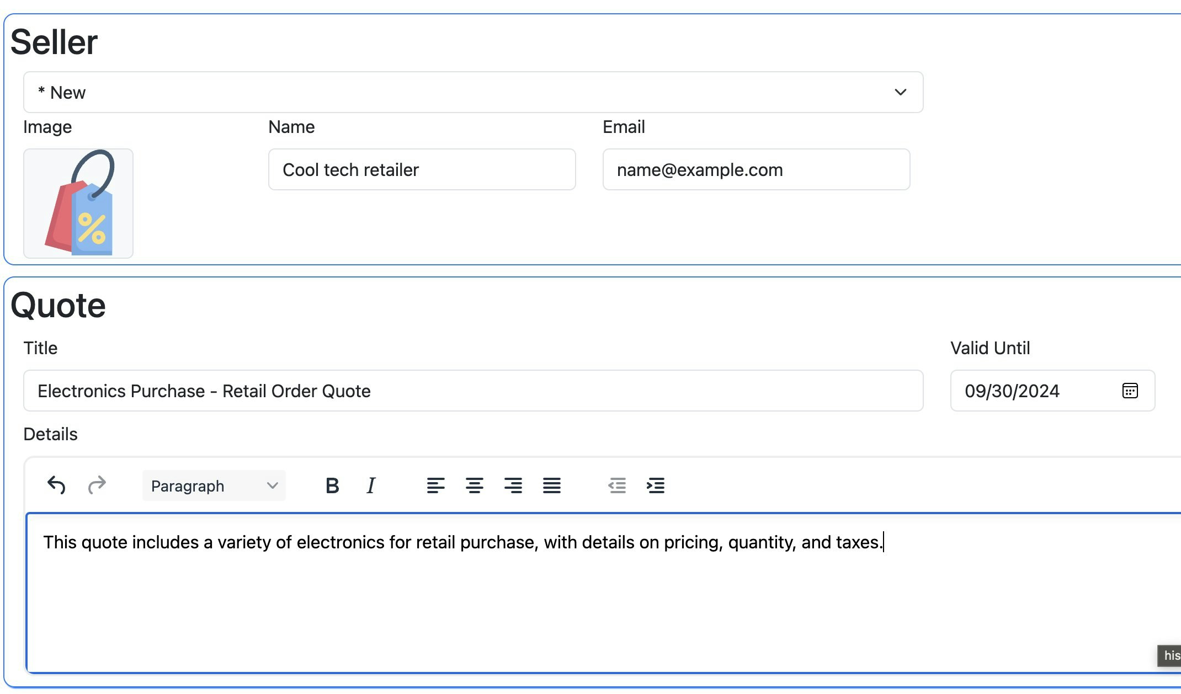
Task: Toggle bold formatting in details editor
Action: point(332,485)
